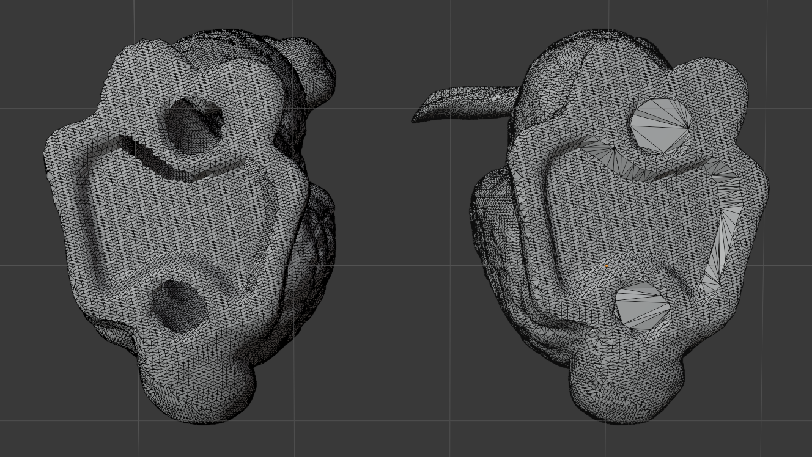This screenshot has height=457, width=812.
Task: Click inside the upper open hole of the left mesh
Action: point(192,126)
